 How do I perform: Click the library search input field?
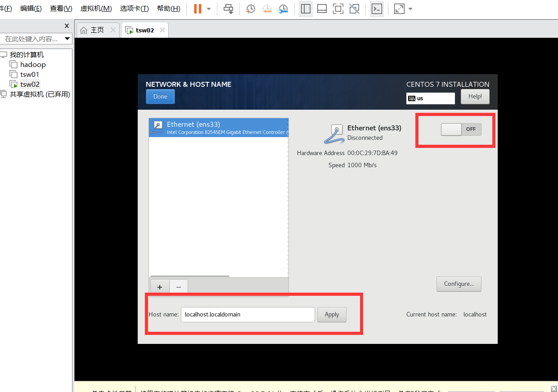pos(31,39)
